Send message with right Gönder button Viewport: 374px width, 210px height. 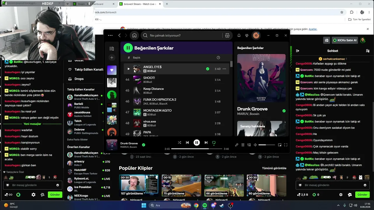tap(362, 195)
